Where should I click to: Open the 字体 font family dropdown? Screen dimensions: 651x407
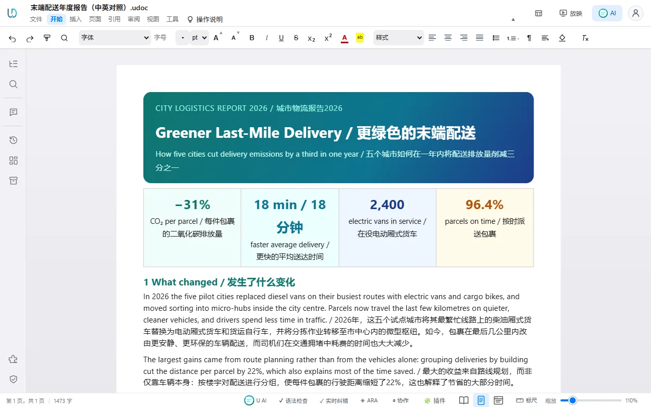[115, 38]
